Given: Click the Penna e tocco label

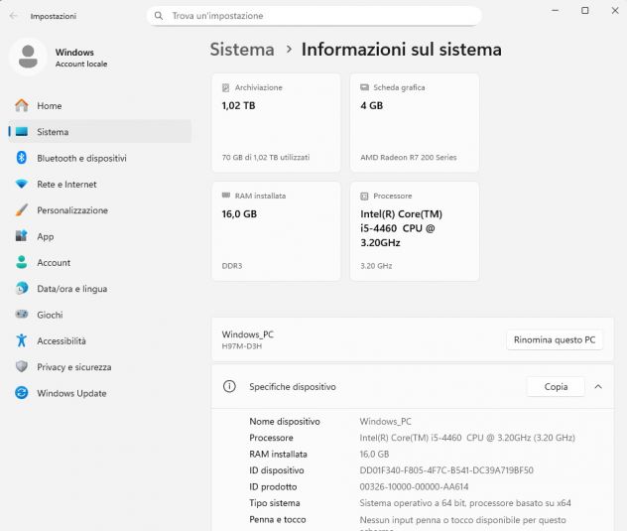Looking at the screenshot, I should point(278,519).
